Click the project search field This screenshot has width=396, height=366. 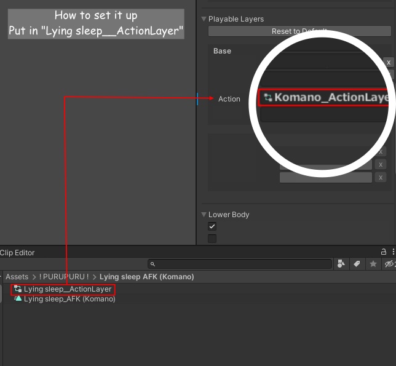240,264
